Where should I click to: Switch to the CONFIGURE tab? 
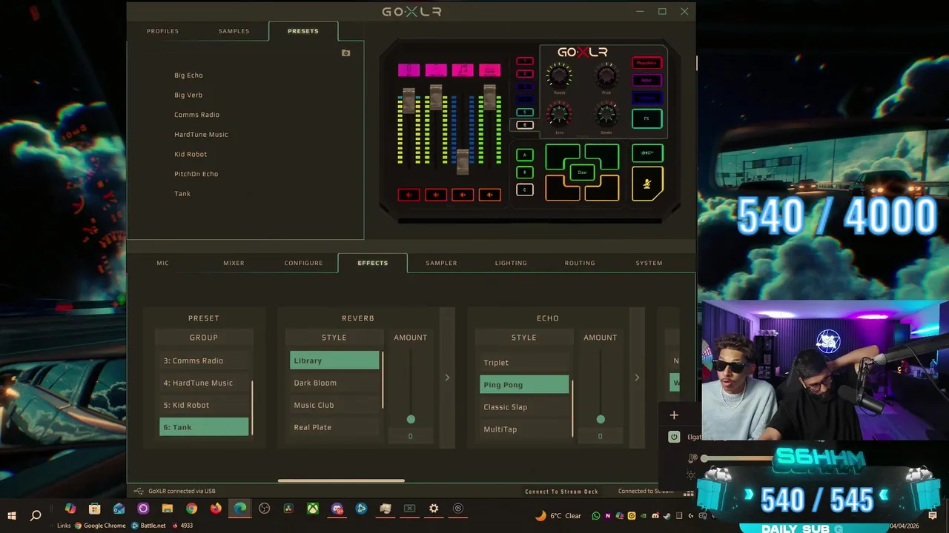(303, 263)
